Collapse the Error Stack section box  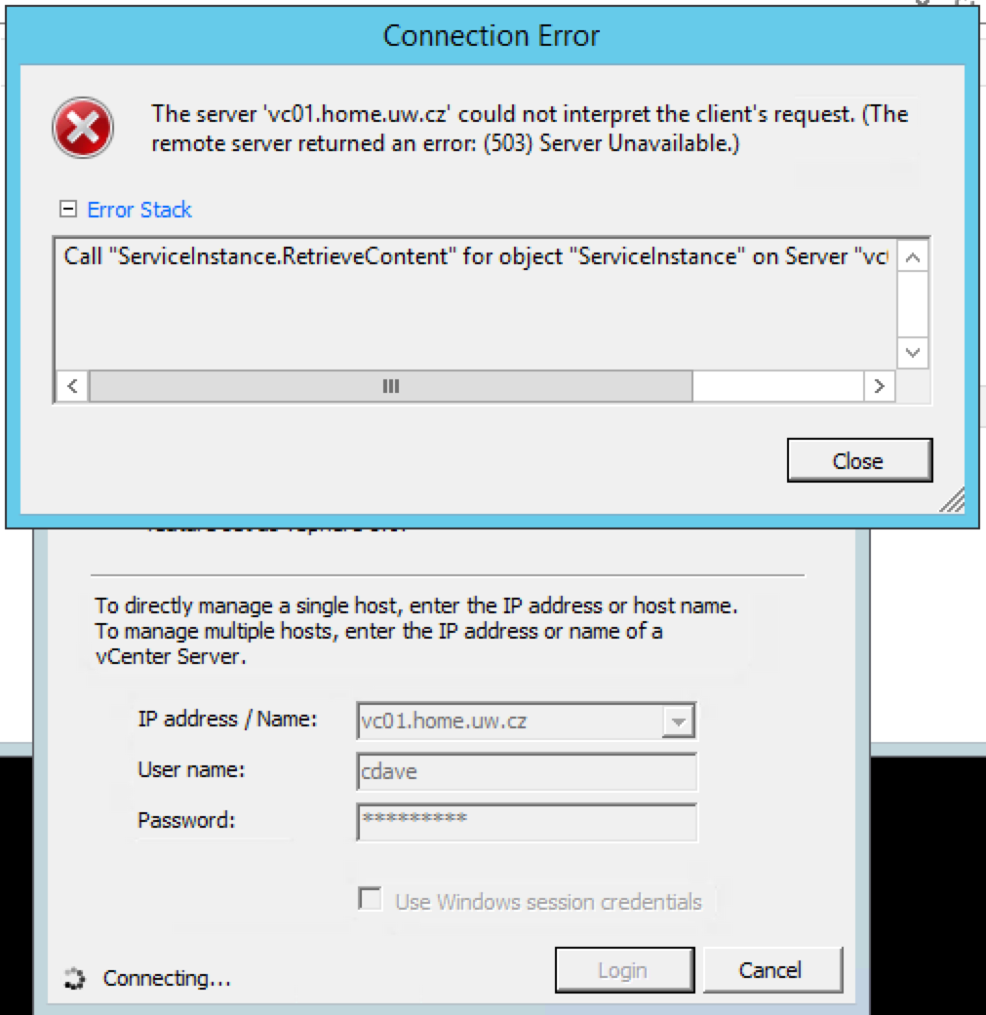point(68,209)
